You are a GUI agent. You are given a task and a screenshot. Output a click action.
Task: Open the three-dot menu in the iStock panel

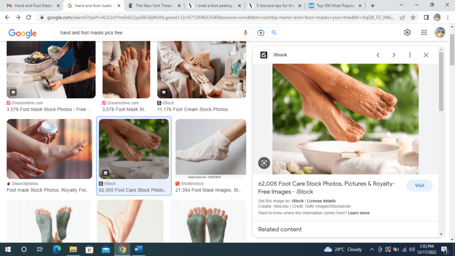(x=410, y=55)
